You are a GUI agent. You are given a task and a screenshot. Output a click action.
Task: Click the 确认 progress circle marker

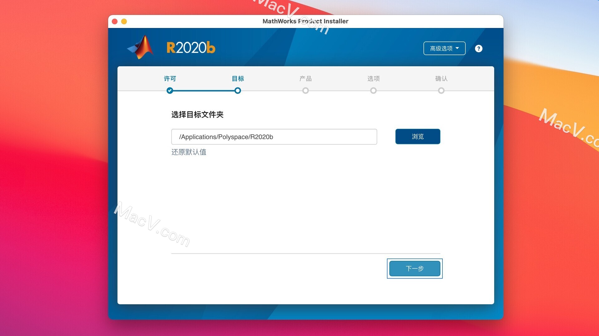click(441, 91)
